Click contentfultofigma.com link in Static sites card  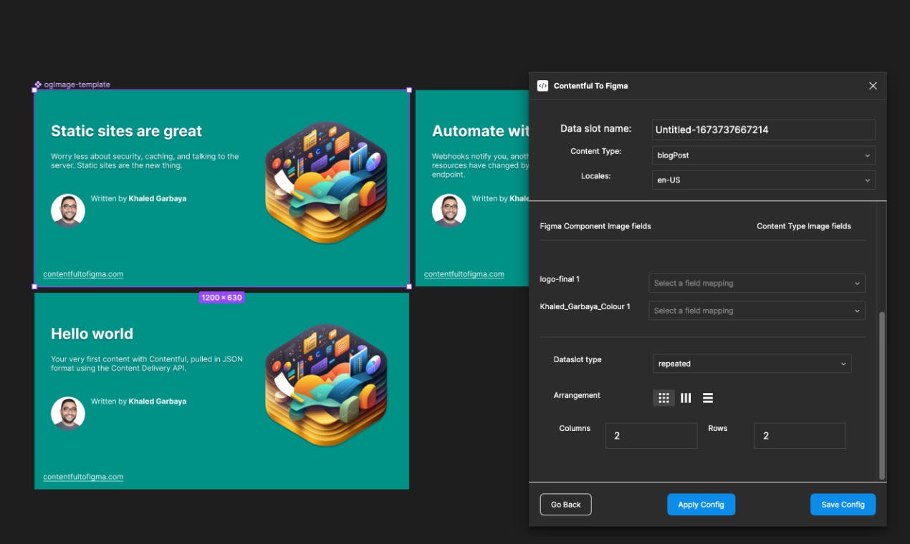83,274
